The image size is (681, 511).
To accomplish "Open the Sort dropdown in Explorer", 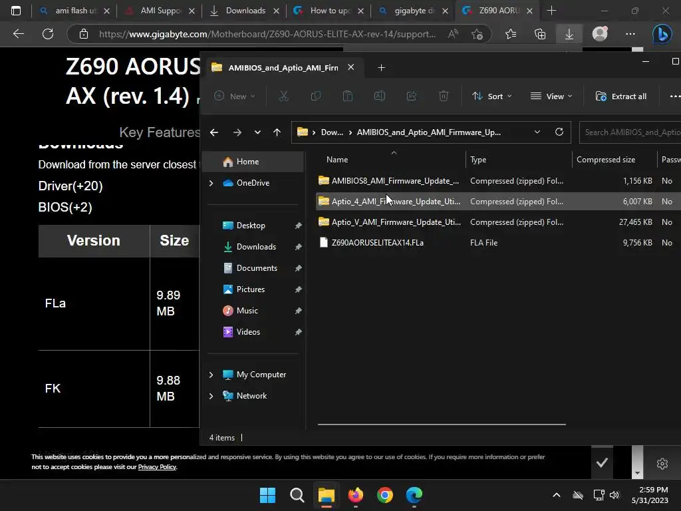I will point(492,96).
